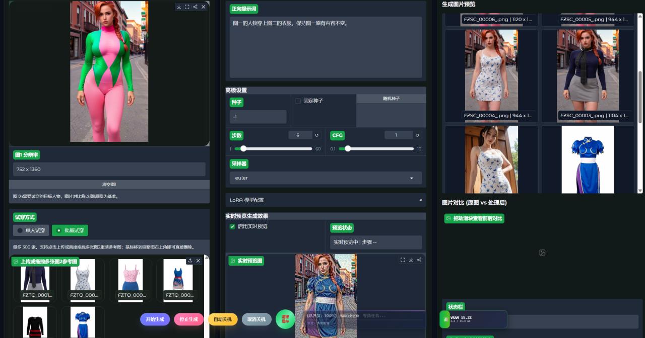This screenshot has width=645, height=338.
Task: Download the live preview image
Action: (x=411, y=260)
